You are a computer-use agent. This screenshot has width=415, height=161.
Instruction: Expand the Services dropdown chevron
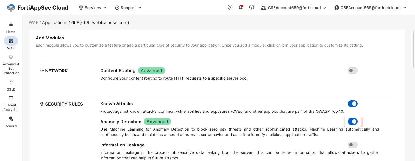[105, 8]
